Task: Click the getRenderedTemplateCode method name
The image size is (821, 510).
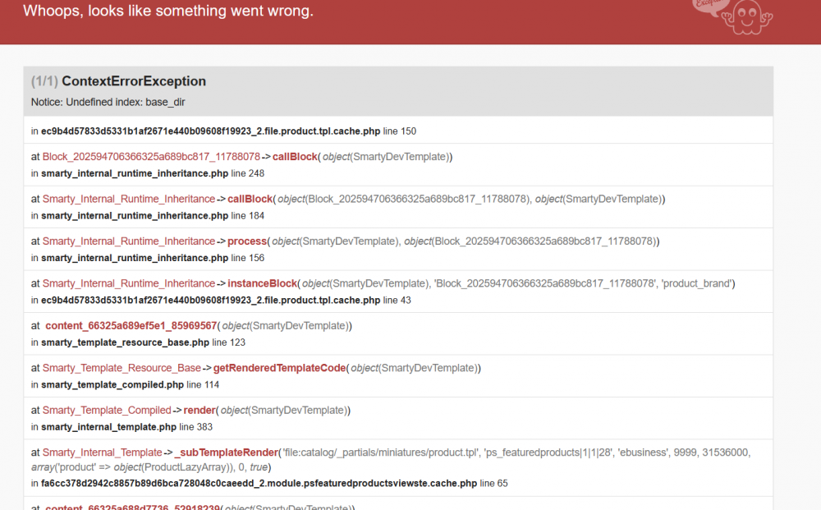Action: [x=280, y=368]
